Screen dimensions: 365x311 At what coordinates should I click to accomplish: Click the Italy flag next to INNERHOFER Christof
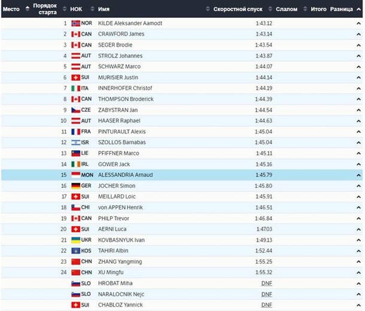(75, 88)
